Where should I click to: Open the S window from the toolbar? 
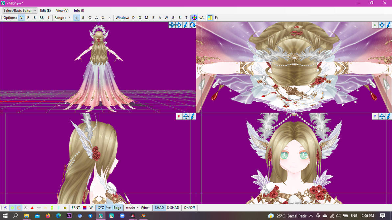(x=180, y=18)
